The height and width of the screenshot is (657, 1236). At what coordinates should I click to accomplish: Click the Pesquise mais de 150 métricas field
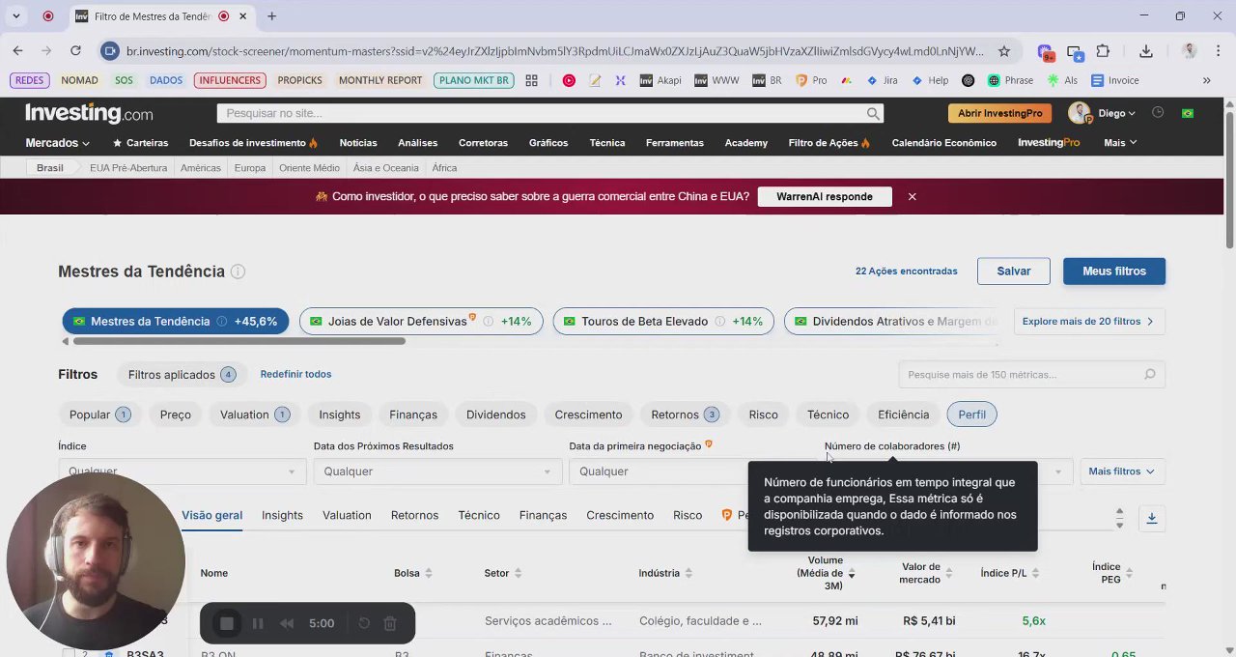[1031, 375]
